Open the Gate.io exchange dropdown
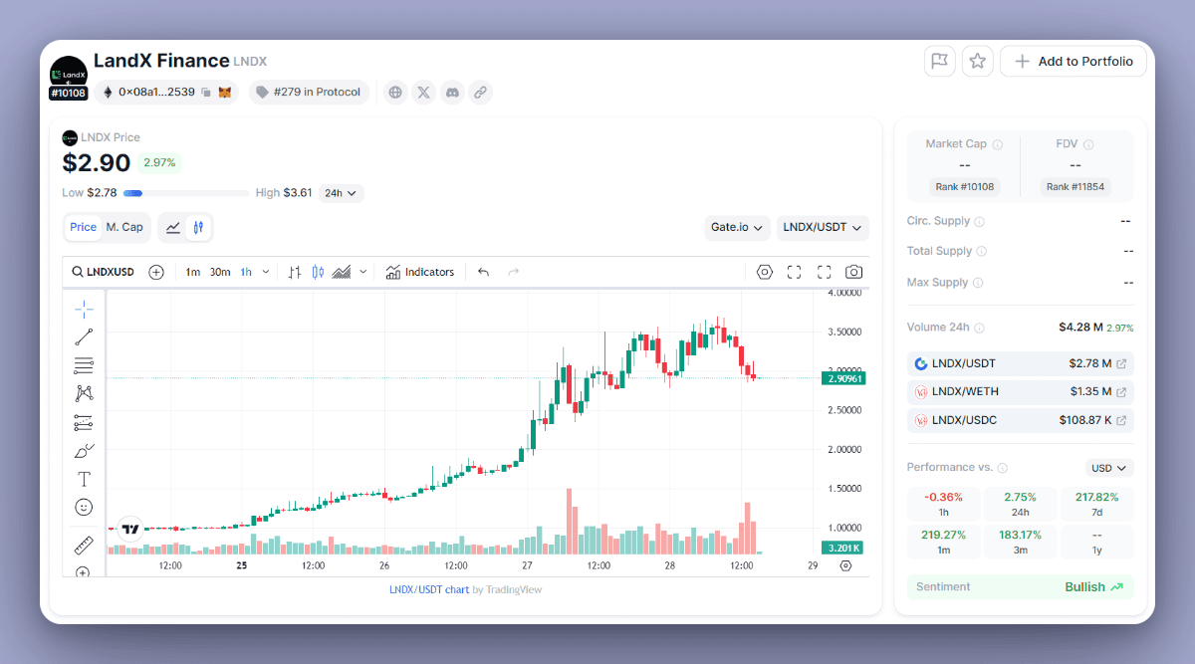 pyautogui.click(x=737, y=227)
